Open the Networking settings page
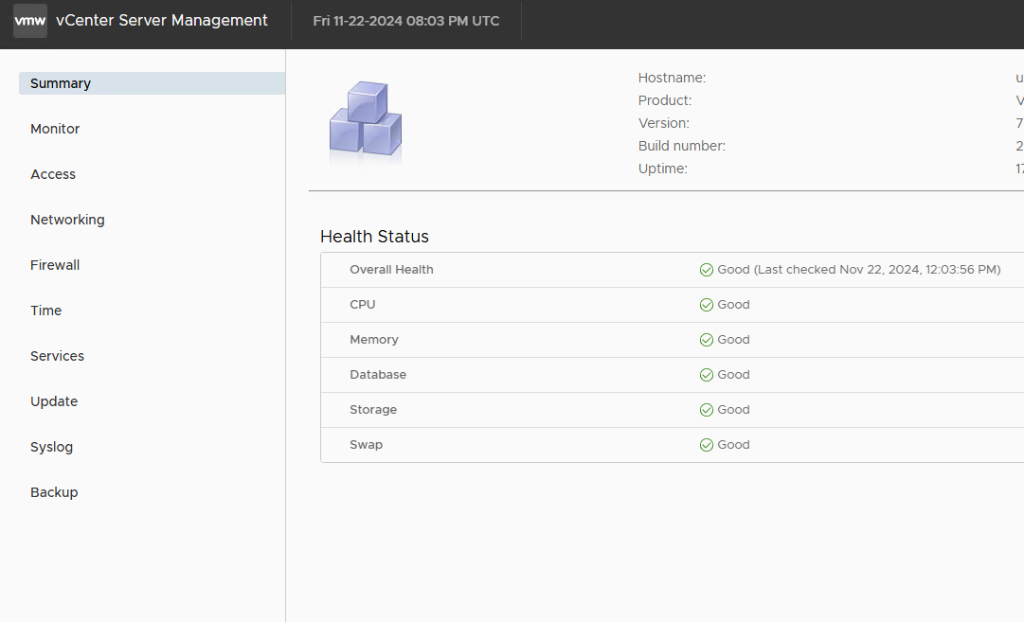 click(x=67, y=220)
